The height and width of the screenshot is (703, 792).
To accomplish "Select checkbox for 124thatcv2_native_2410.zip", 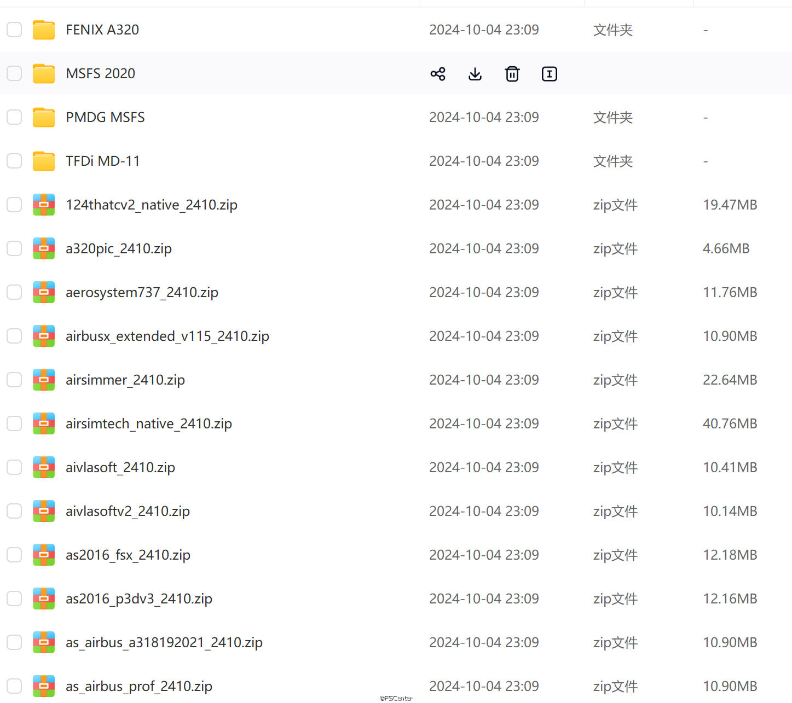I will pos(14,205).
